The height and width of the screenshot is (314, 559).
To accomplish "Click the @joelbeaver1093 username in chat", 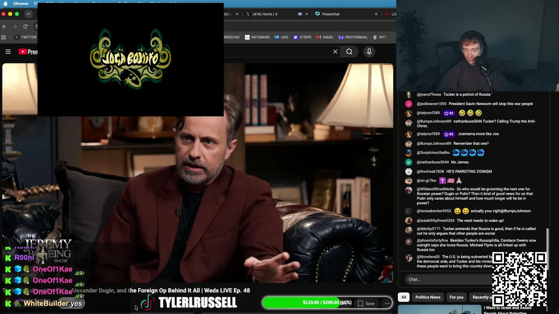I will (x=431, y=104).
